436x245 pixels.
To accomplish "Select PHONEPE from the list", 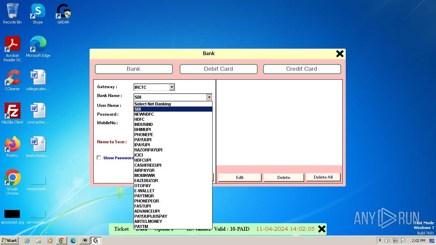I will coord(173,135).
